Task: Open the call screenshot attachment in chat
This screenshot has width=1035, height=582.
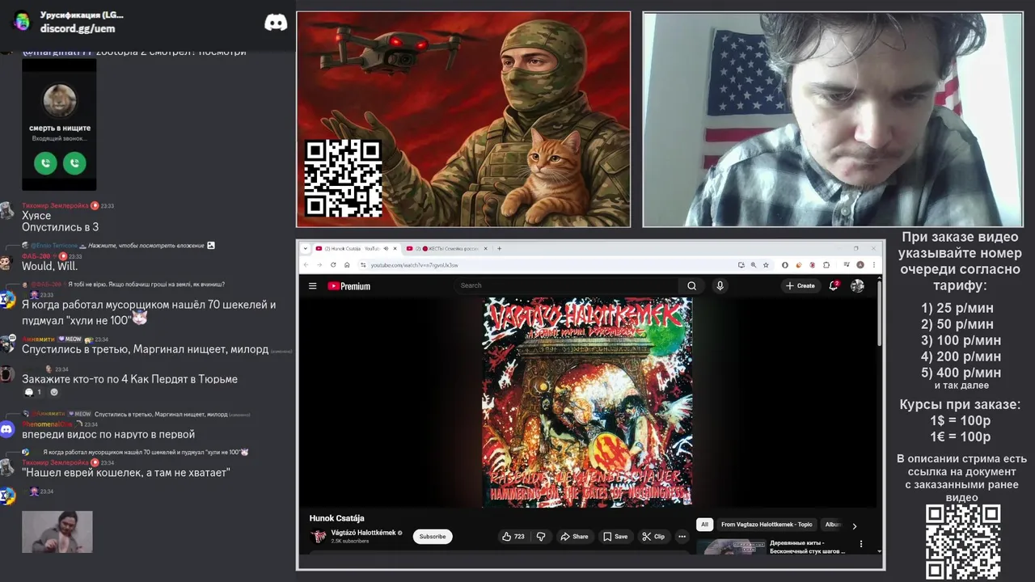Action: tap(59, 124)
